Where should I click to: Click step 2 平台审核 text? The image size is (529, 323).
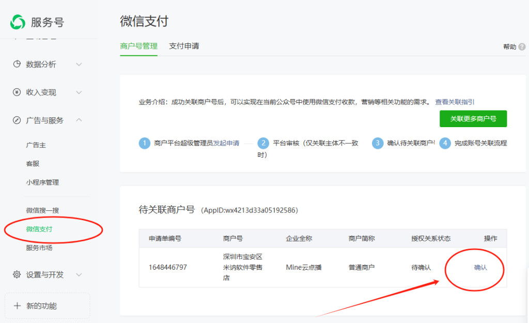click(308, 149)
